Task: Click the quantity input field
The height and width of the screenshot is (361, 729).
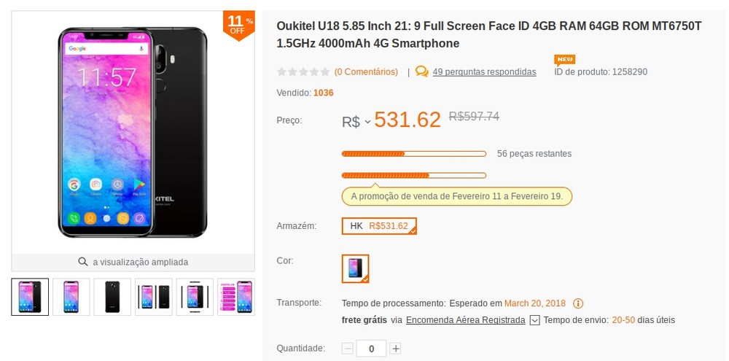Action: pos(372,349)
